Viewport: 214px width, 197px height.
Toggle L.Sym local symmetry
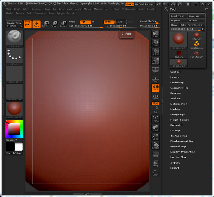click(x=156, y=97)
